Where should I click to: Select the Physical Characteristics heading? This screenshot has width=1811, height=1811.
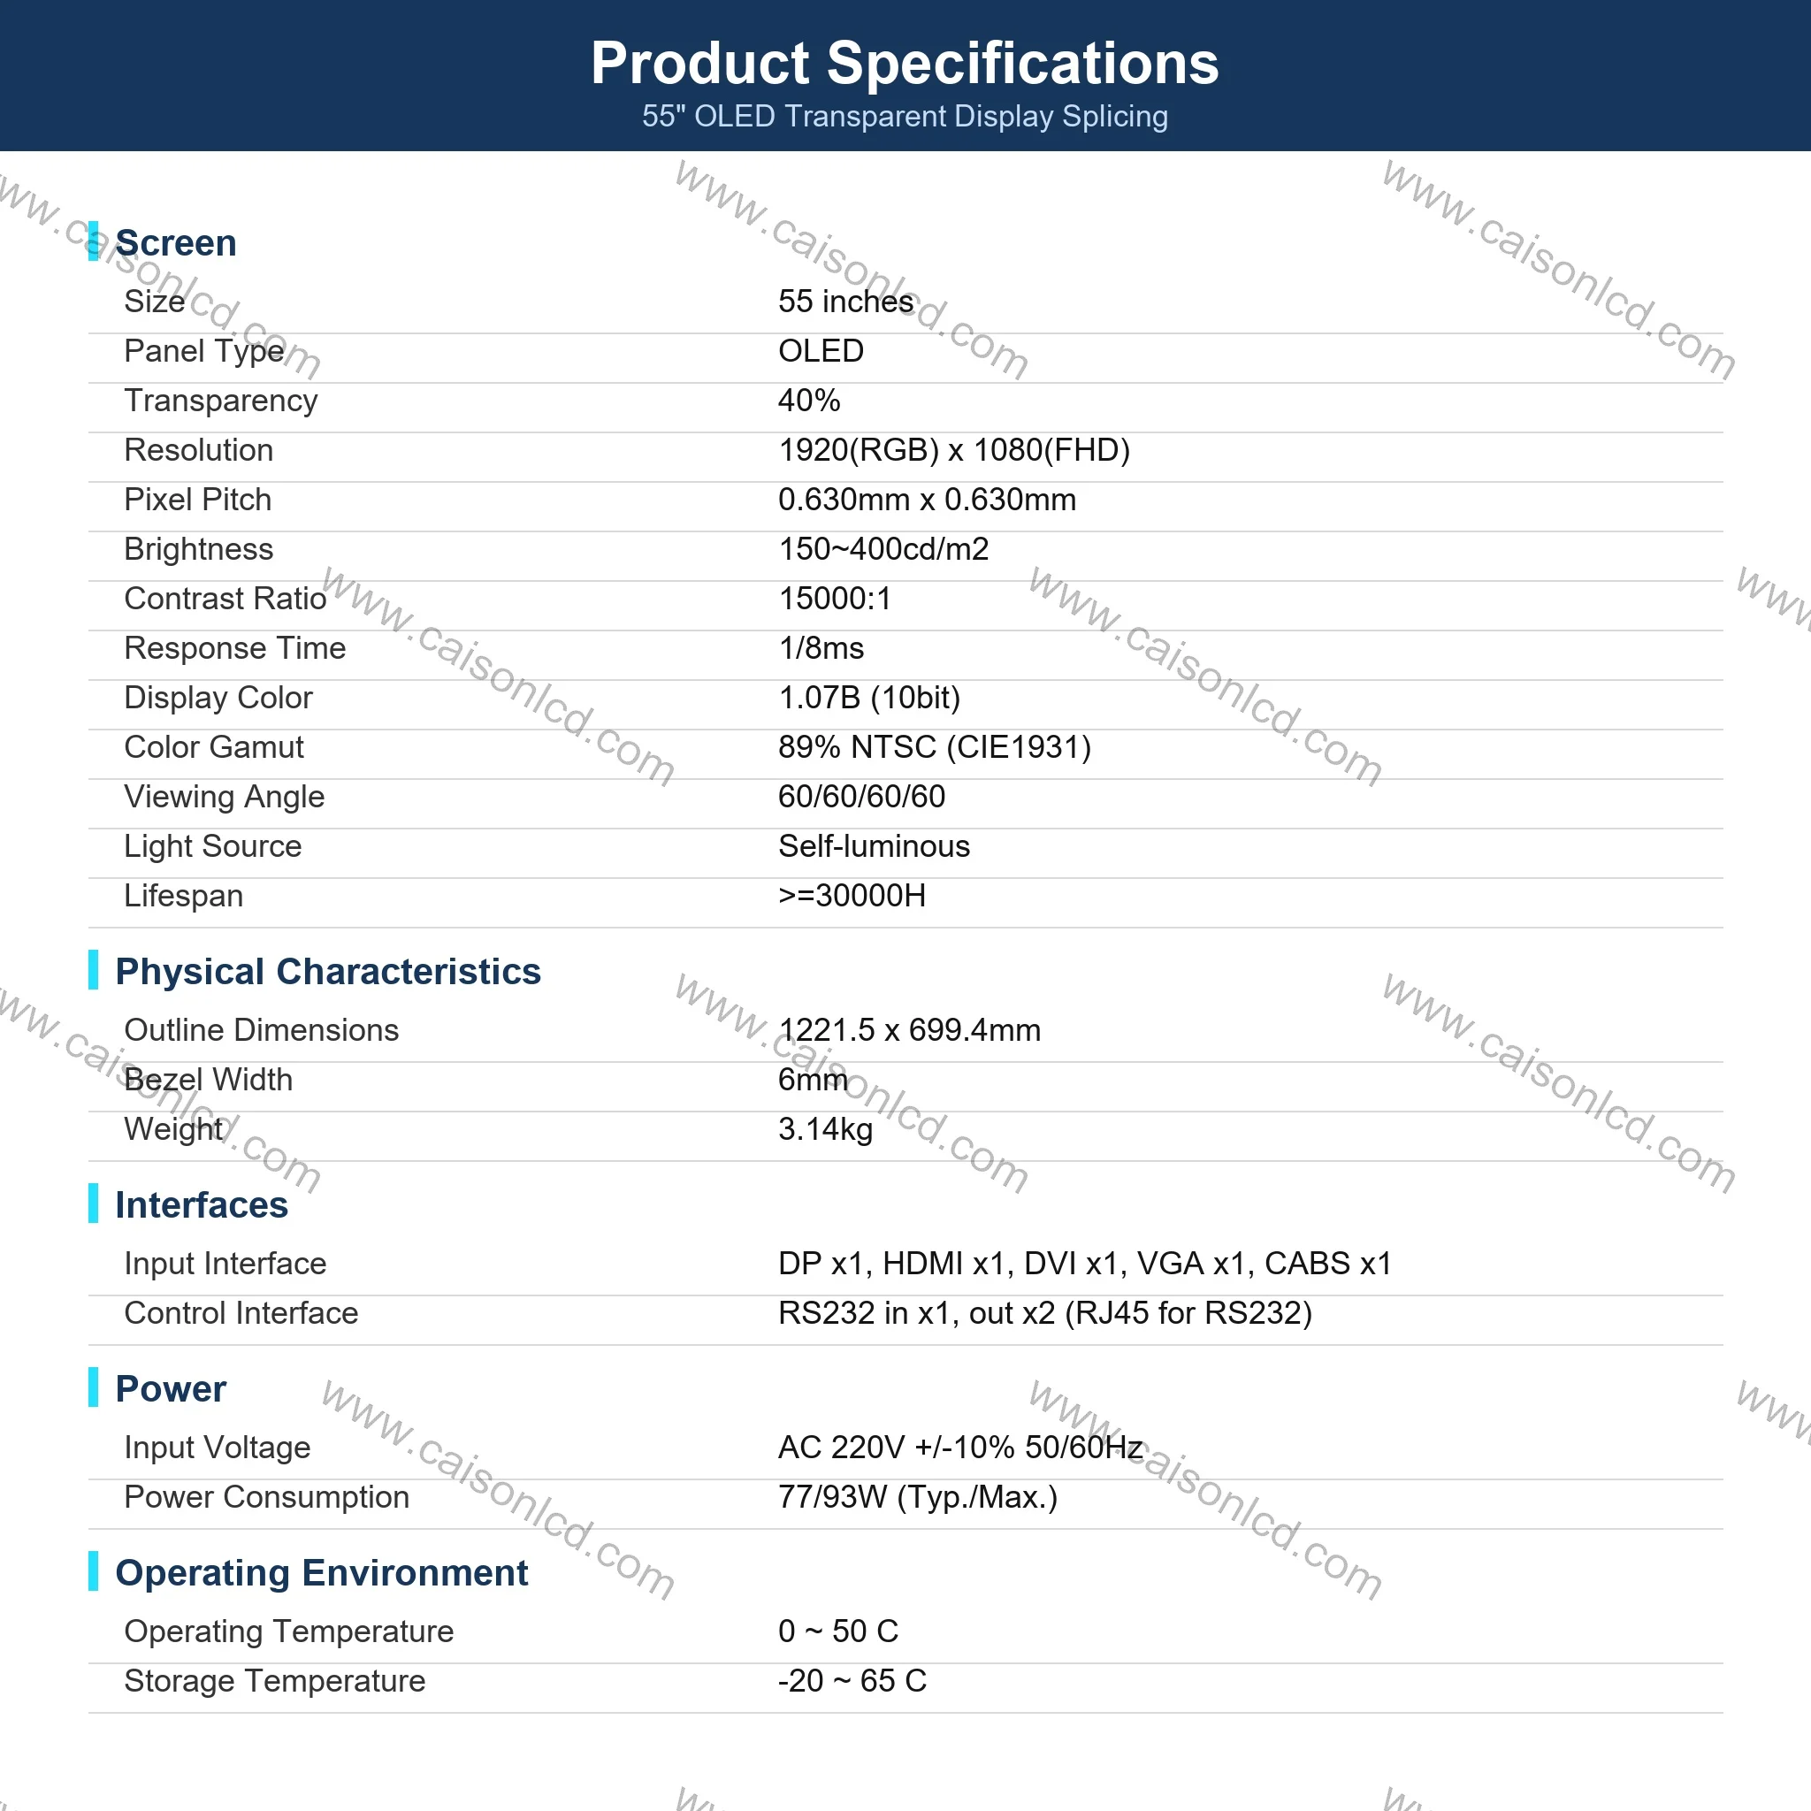pyautogui.click(x=328, y=971)
